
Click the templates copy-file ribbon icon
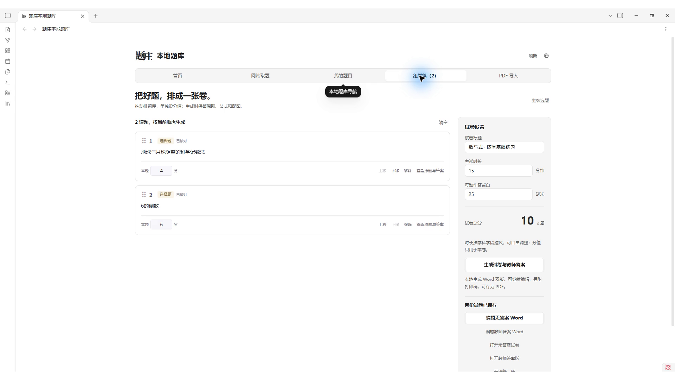point(8,72)
